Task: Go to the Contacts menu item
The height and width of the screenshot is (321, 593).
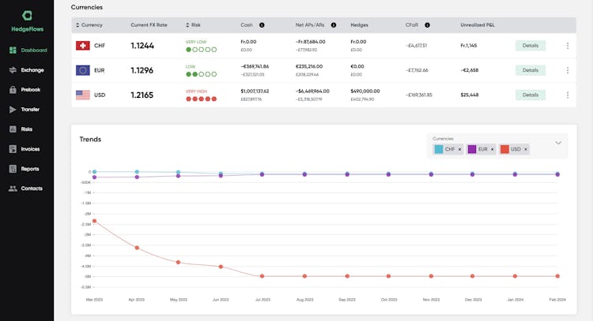Action: tap(32, 188)
